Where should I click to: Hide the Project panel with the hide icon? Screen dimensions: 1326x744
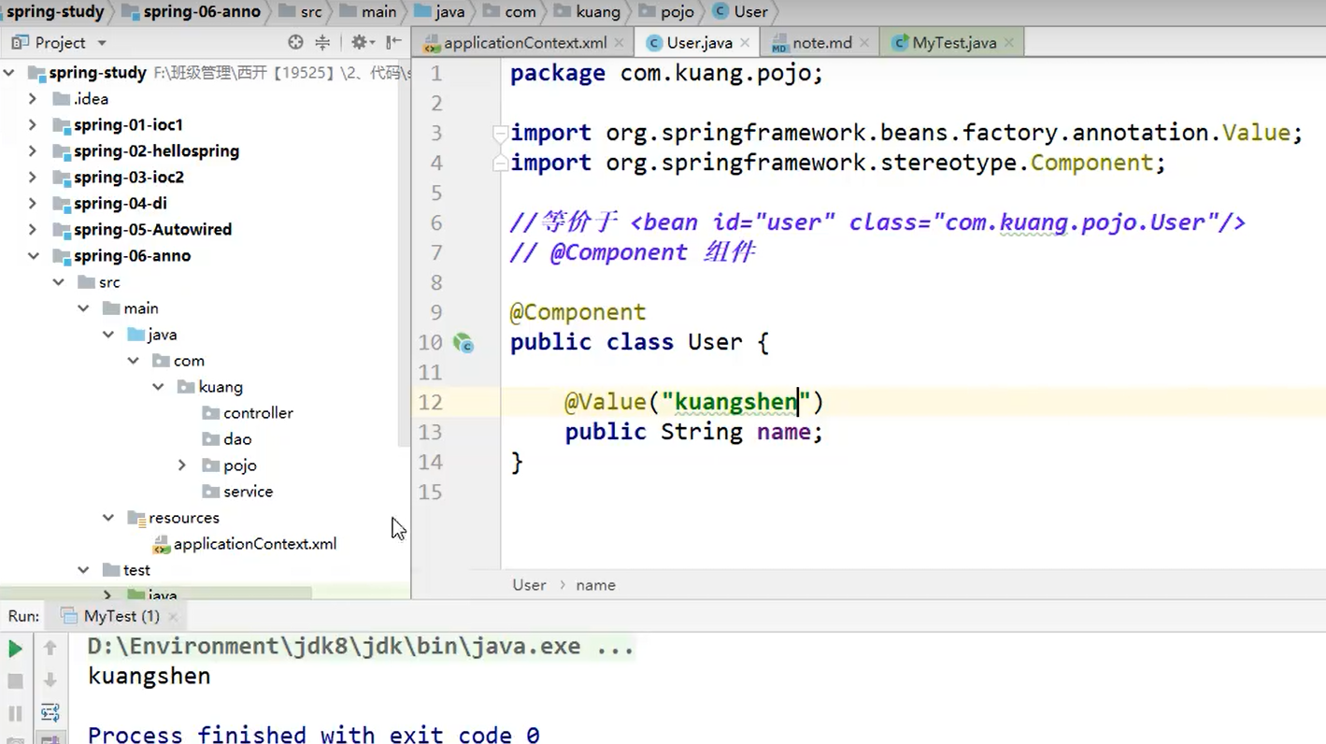[393, 42]
